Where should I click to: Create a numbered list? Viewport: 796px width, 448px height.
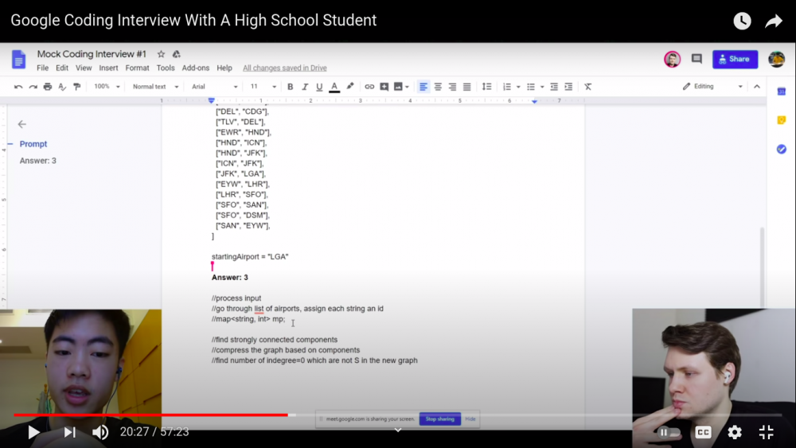coord(506,87)
